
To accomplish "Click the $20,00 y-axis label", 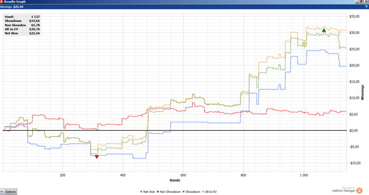I will click(354, 65).
